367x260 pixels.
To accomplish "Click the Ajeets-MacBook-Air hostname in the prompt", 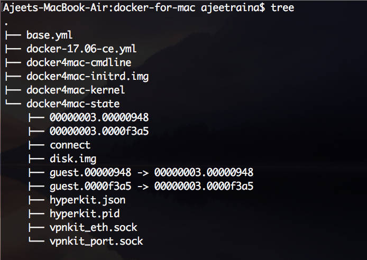I will click(x=49, y=8).
